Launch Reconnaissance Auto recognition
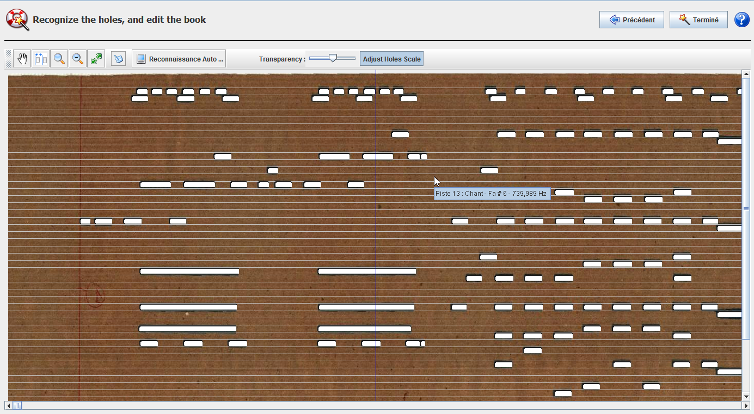Screen dimensions: 754x414 point(179,59)
